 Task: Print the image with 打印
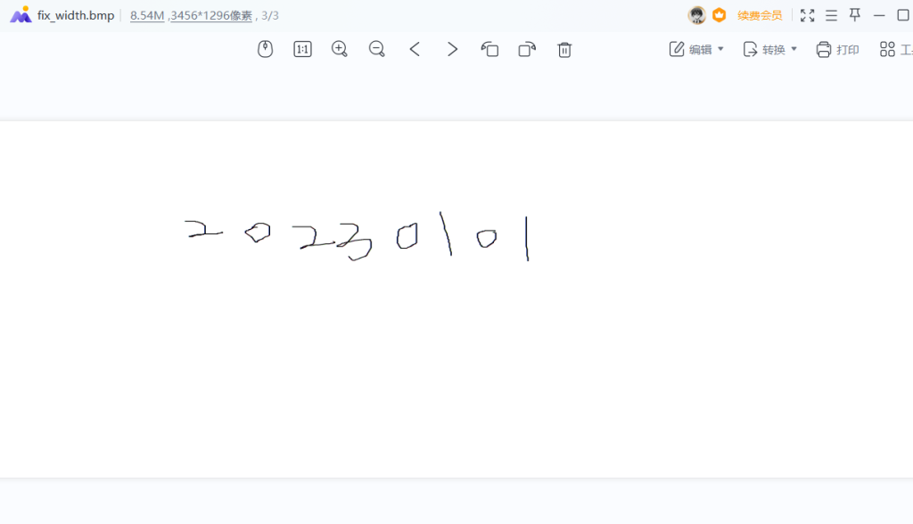tap(837, 50)
